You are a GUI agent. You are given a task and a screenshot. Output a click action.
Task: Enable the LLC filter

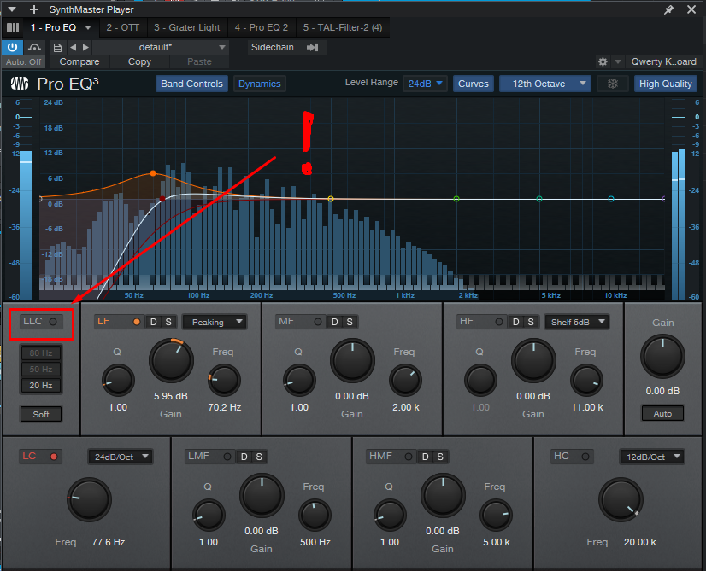click(x=53, y=322)
